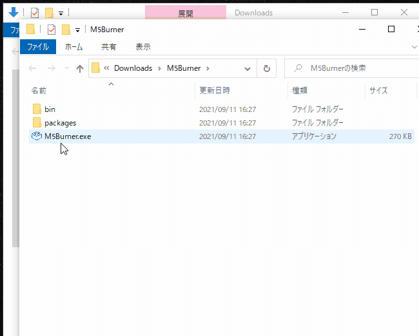The width and height of the screenshot is (419, 336).
Task: Click the new folder icon in Downloads window title bar
Action: (49, 12)
